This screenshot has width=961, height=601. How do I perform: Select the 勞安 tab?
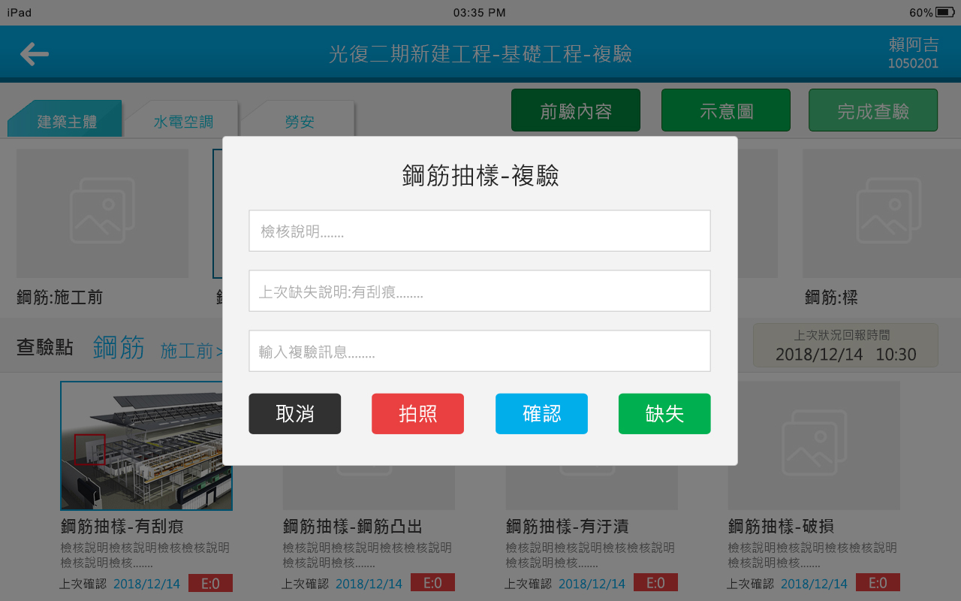tap(300, 121)
